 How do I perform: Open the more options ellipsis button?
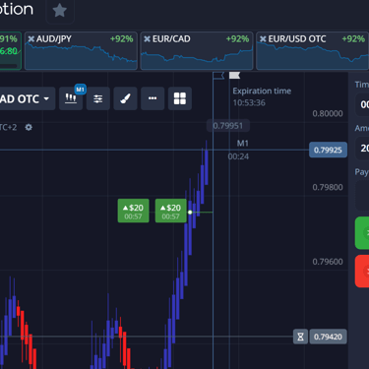(153, 98)
